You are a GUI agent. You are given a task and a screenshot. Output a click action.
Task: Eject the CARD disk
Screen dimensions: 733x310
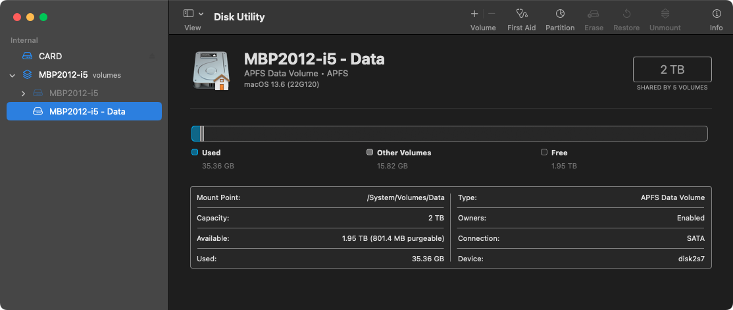pyautogui.click(x=152, y=56)
